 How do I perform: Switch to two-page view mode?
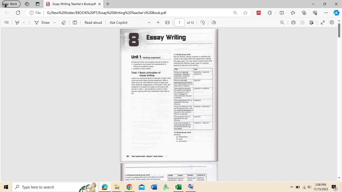[x=213, y=22]
